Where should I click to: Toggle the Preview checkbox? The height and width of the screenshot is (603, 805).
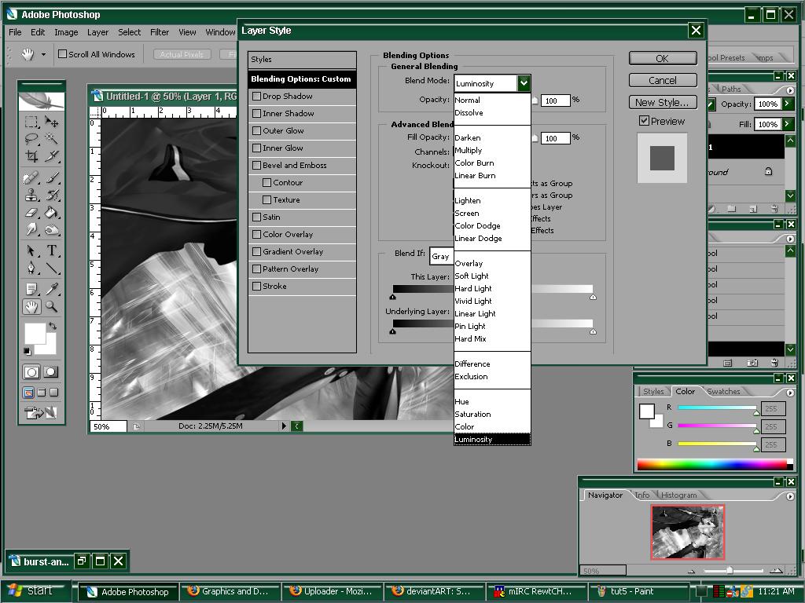pos(644,120)
